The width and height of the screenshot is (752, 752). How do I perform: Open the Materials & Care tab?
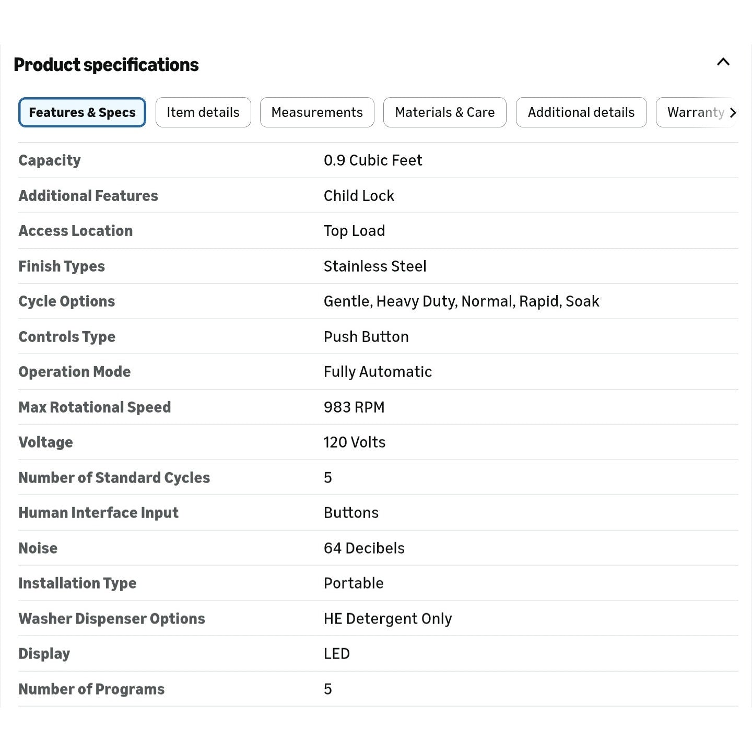[444, 112]
